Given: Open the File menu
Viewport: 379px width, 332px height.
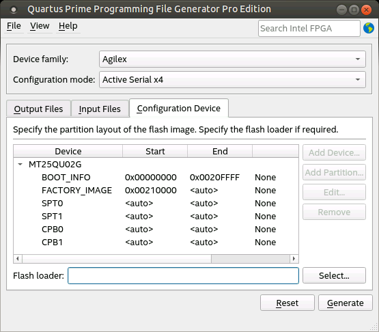Looking at the screenshot, I should coord(14,26).
